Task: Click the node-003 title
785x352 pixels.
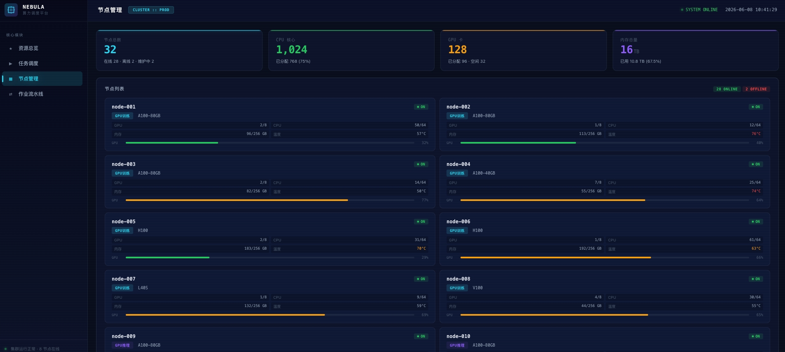Action: [x=124, y=164]
